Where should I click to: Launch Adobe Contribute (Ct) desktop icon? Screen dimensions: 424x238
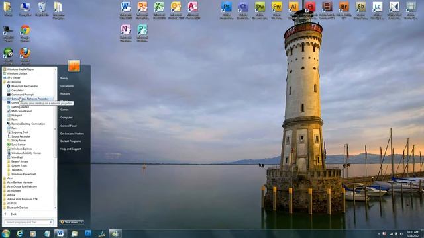coord(243,11)
